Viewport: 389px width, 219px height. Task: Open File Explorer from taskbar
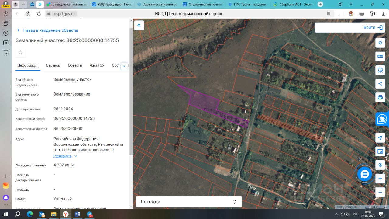pyautogui.click(x=53, y=214)
